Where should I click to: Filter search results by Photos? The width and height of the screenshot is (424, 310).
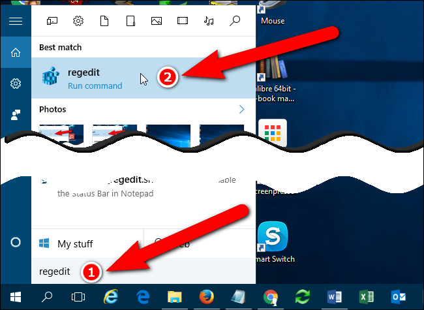pos(157,21)
